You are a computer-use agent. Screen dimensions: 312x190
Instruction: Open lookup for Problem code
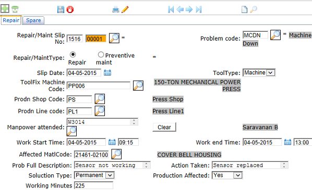pos(275,35)
